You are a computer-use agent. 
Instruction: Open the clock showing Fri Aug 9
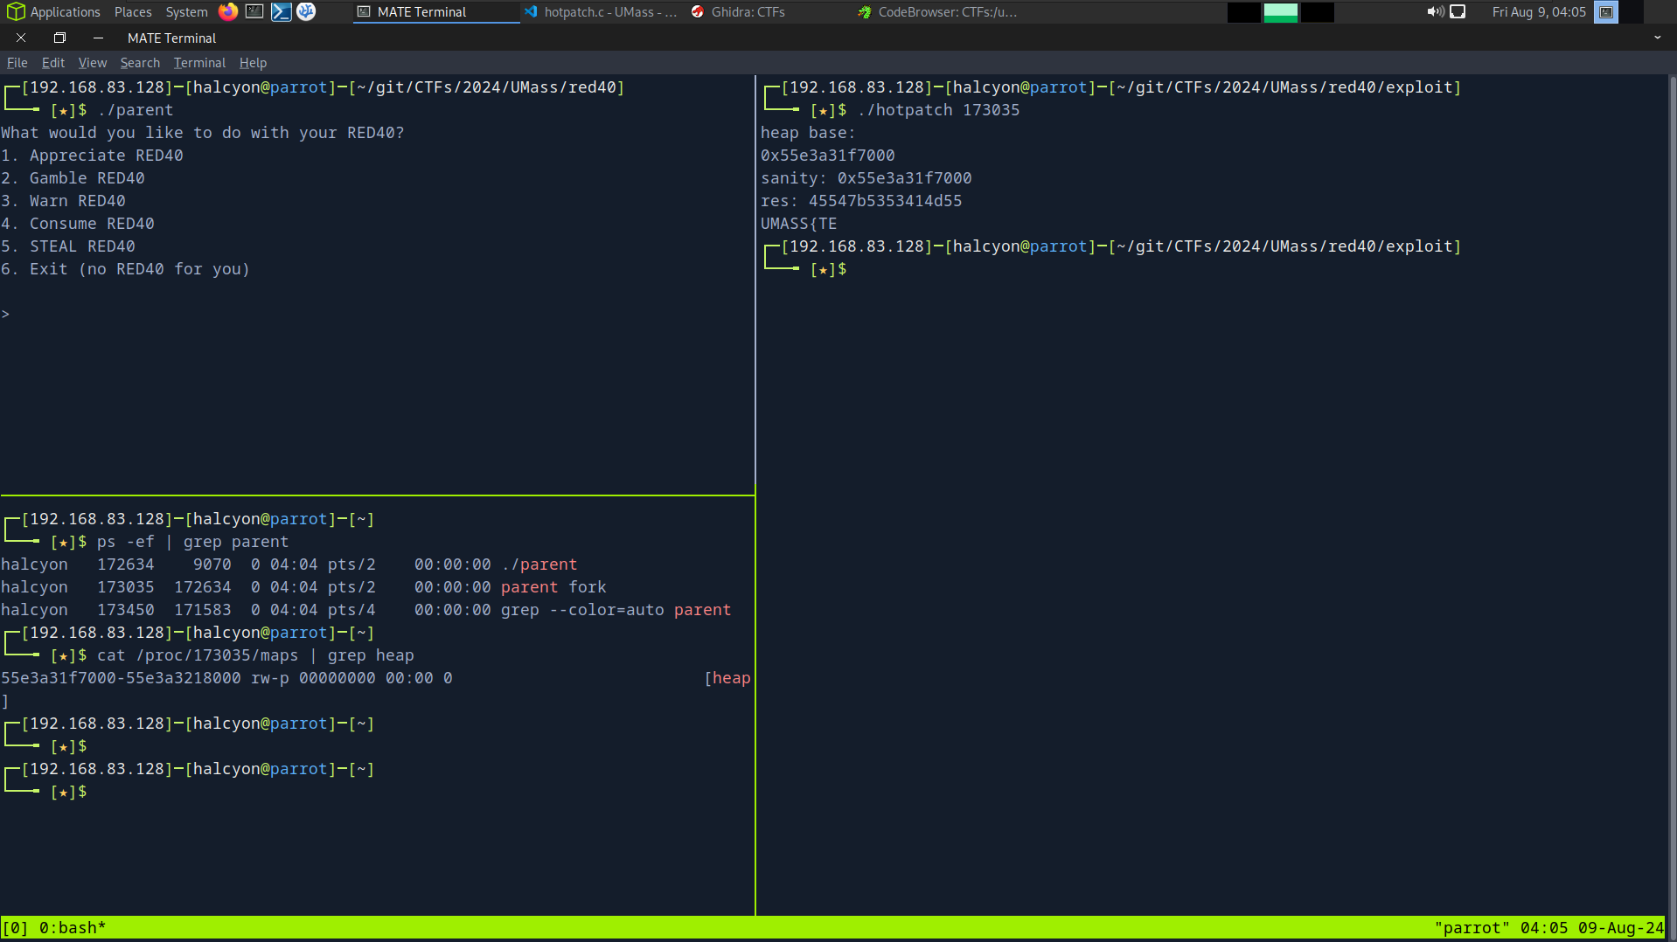point(1538,11)
